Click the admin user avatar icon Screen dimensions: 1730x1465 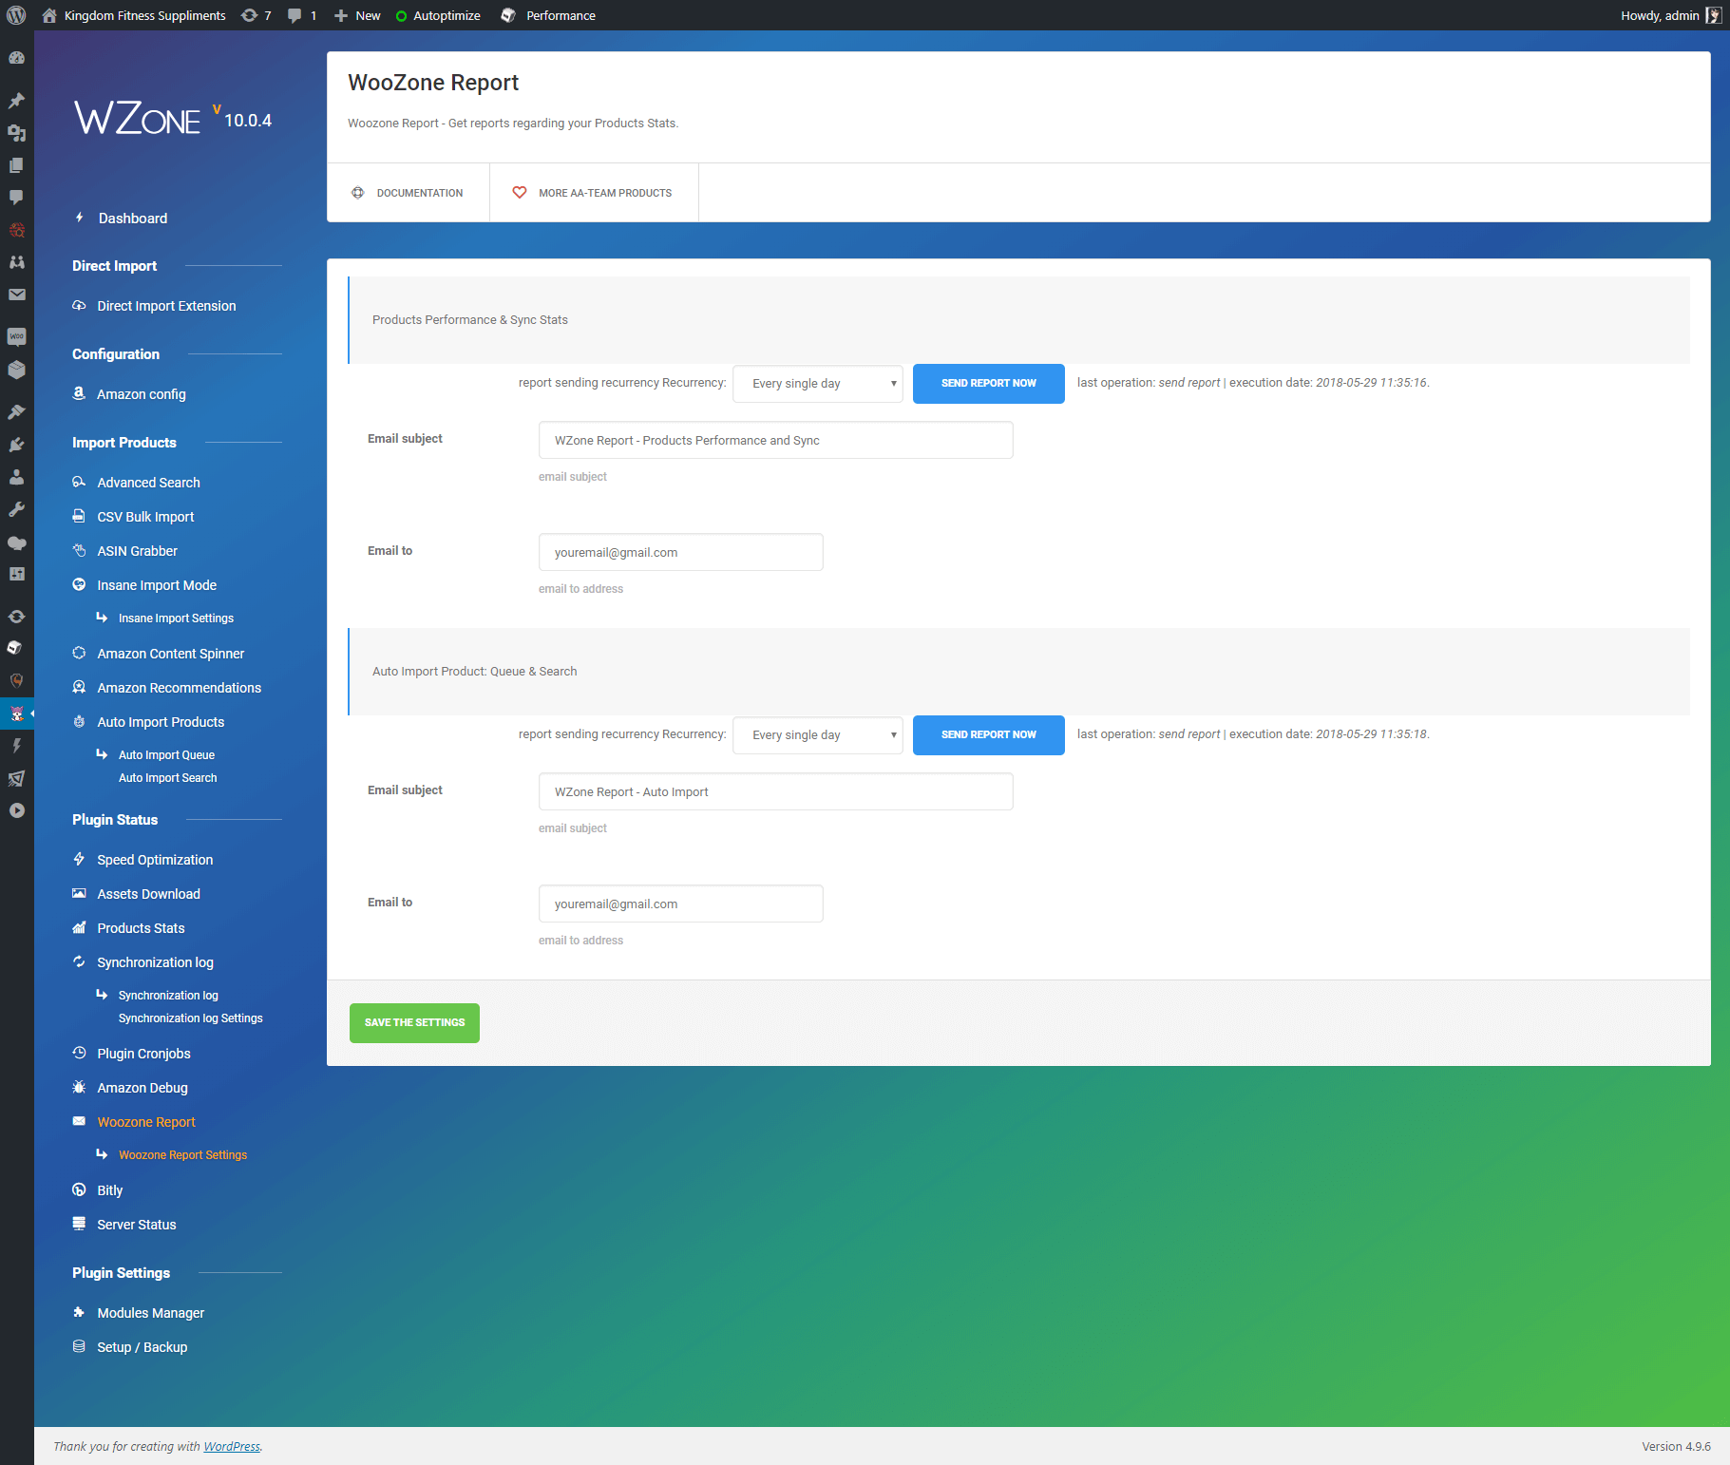[1713, 15]
